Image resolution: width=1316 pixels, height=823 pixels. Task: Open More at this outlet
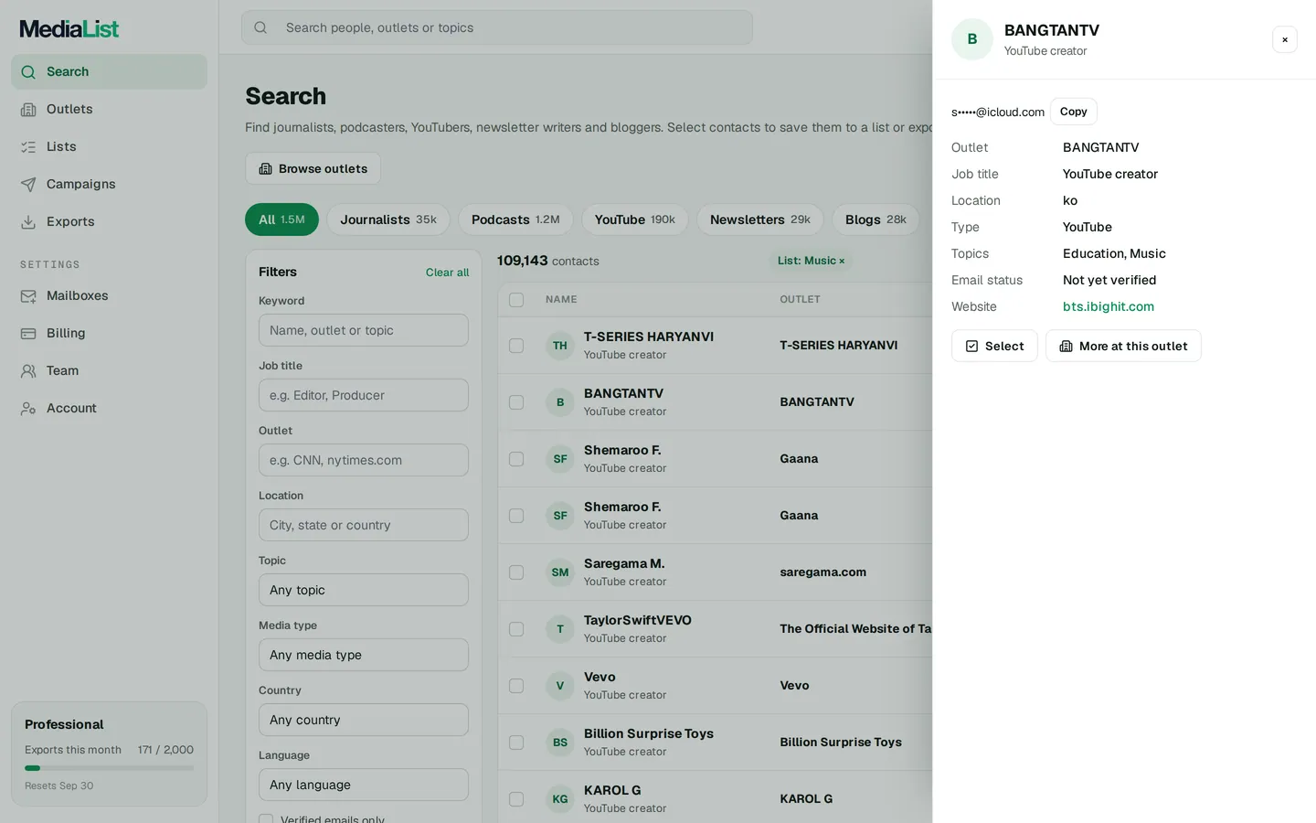pos(1123,346)
